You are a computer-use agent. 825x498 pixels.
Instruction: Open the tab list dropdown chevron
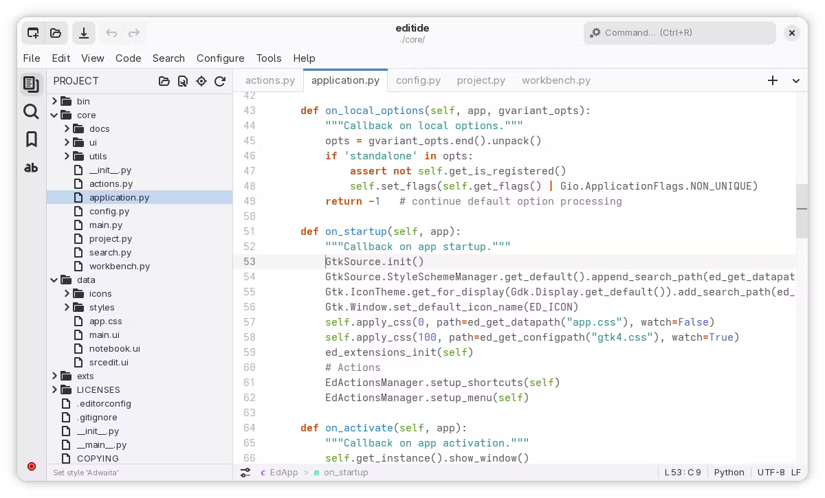796,80
